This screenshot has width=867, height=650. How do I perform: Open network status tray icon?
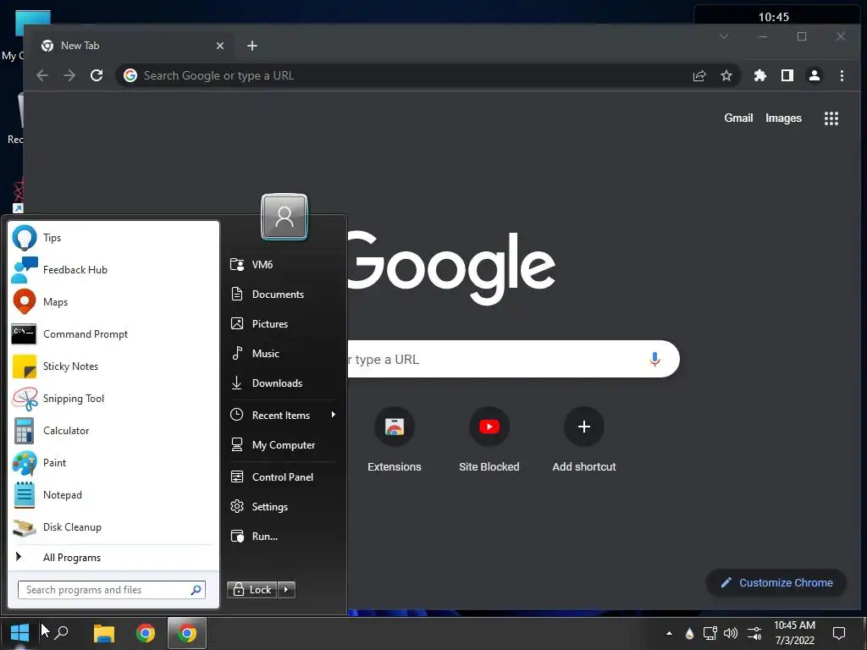coord(710,633)
